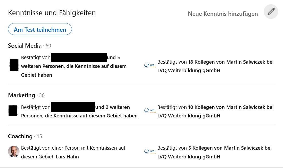The image size is (283, 168).
Task: Click the Lars Hahn name link
Action: tap(67, 157)
